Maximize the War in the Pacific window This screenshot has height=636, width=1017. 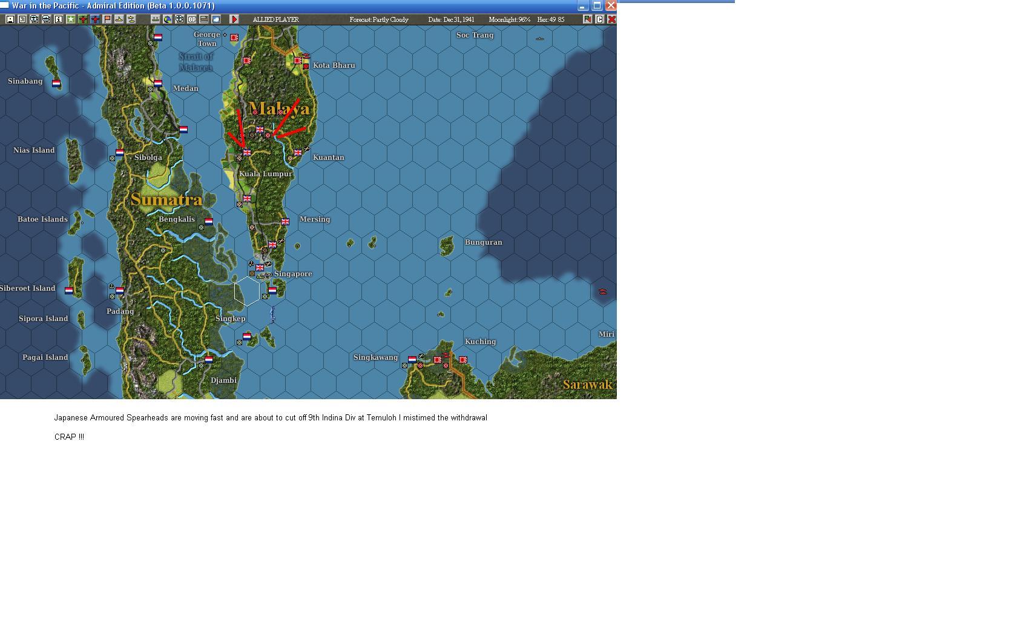point(597,6)
